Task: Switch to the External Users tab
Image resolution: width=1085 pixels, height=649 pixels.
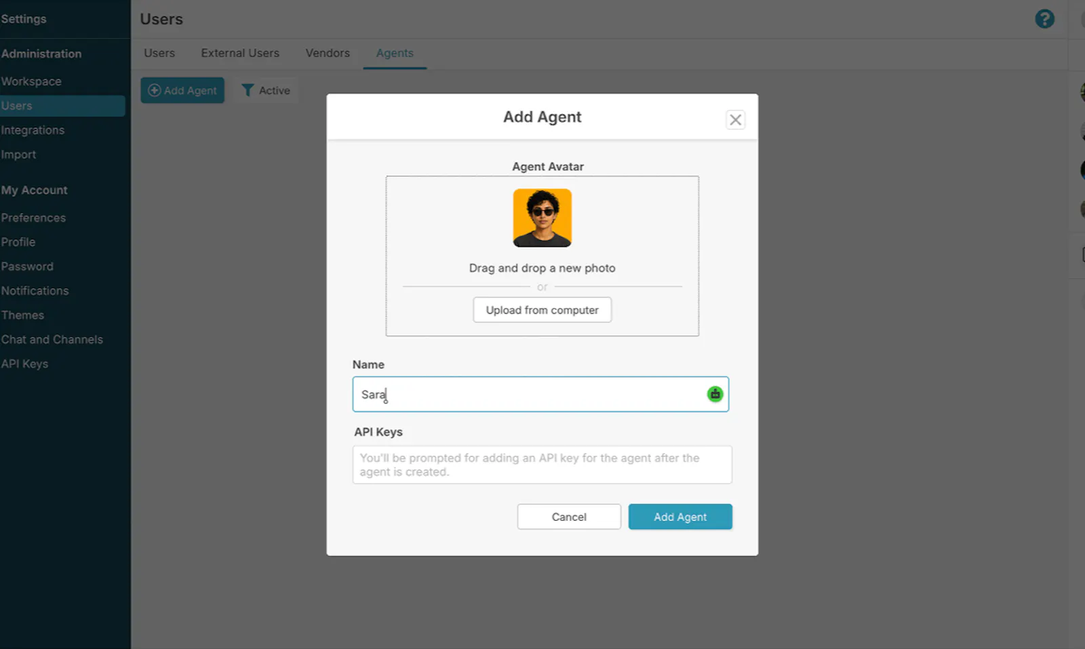Action: tap(240, 53)
